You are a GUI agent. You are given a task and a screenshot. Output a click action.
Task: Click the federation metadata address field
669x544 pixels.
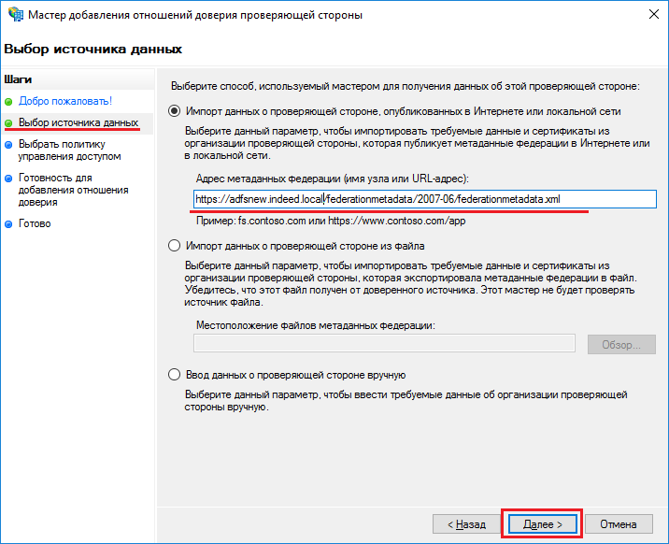[x=424, y=199]
